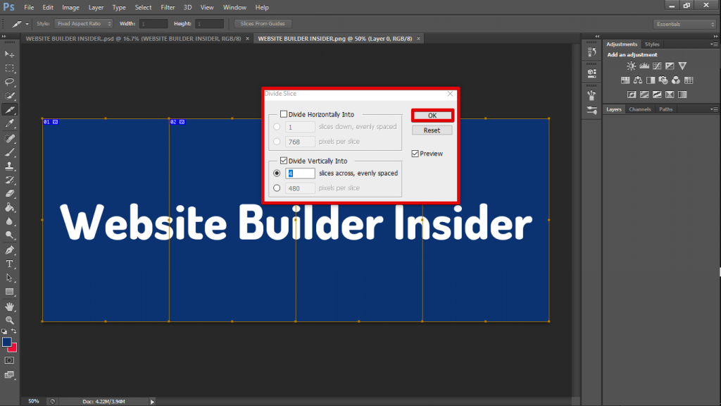This screenshot has height=406, width=721.
Task: Open the Filter menu
Action: tap(169, 7)
